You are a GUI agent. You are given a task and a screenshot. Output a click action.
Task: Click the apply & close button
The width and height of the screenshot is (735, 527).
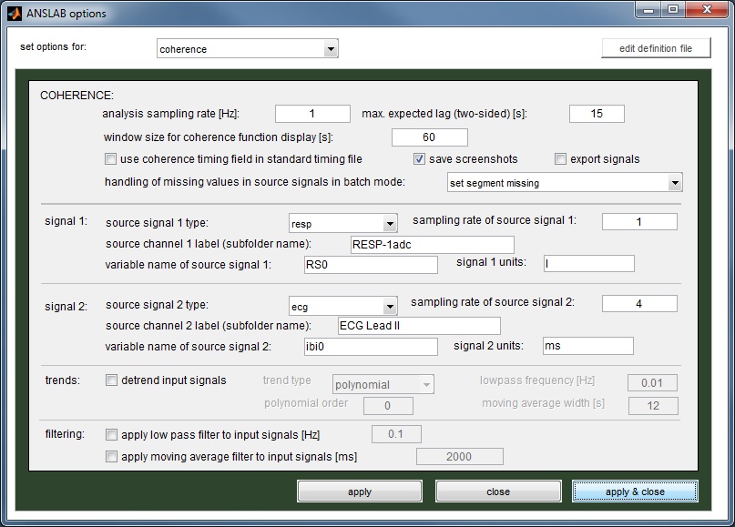635,492
